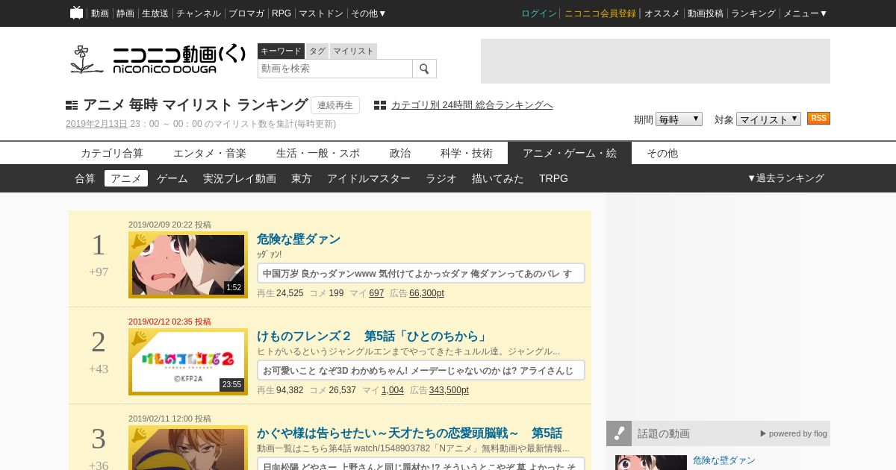
Task: Subscribe via the orange RSS icon
Action: (x=818, y=119)
